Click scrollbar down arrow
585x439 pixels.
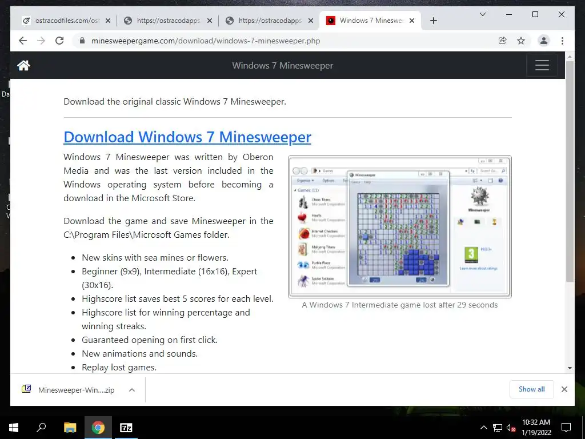(570, 368)
